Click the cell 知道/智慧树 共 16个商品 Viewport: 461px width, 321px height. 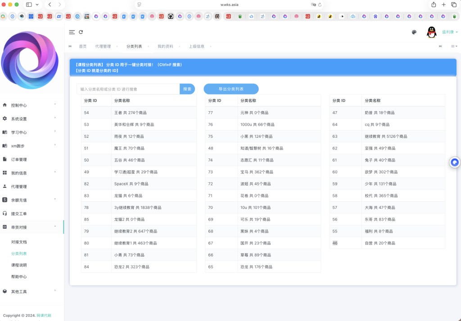coord(279,148)
